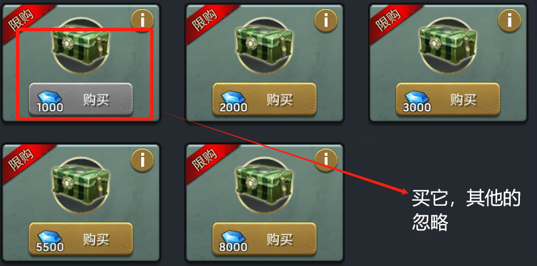Purchase the 8000 gem crate

264,239
